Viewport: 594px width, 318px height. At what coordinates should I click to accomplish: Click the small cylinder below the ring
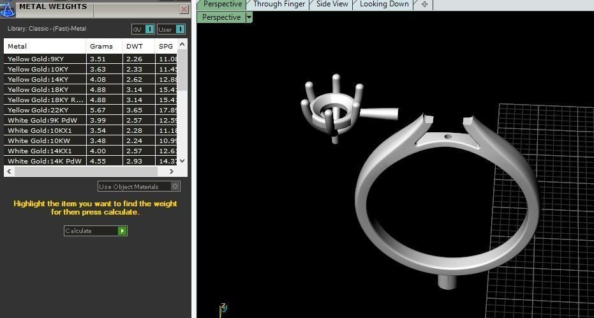click(447, 282)
